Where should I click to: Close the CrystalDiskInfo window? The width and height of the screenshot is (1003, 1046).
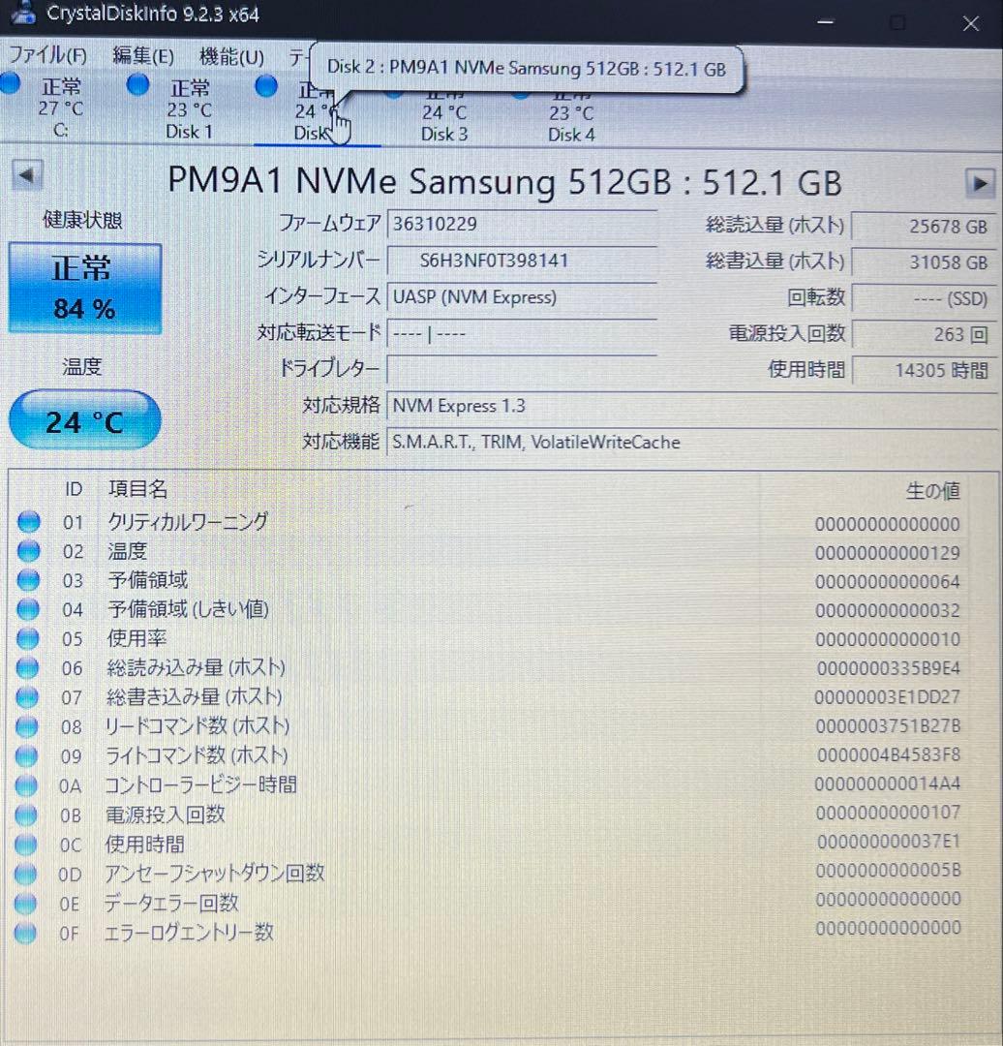point(970,24)
